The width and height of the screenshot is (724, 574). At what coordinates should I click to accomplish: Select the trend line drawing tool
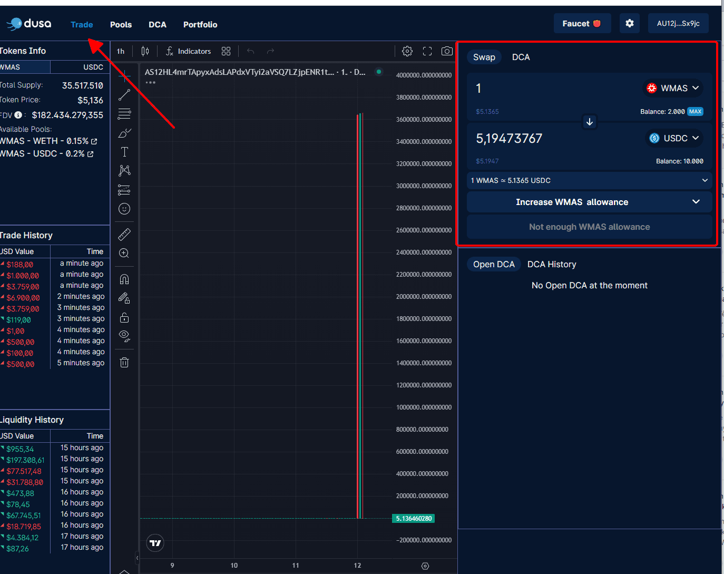124,95
